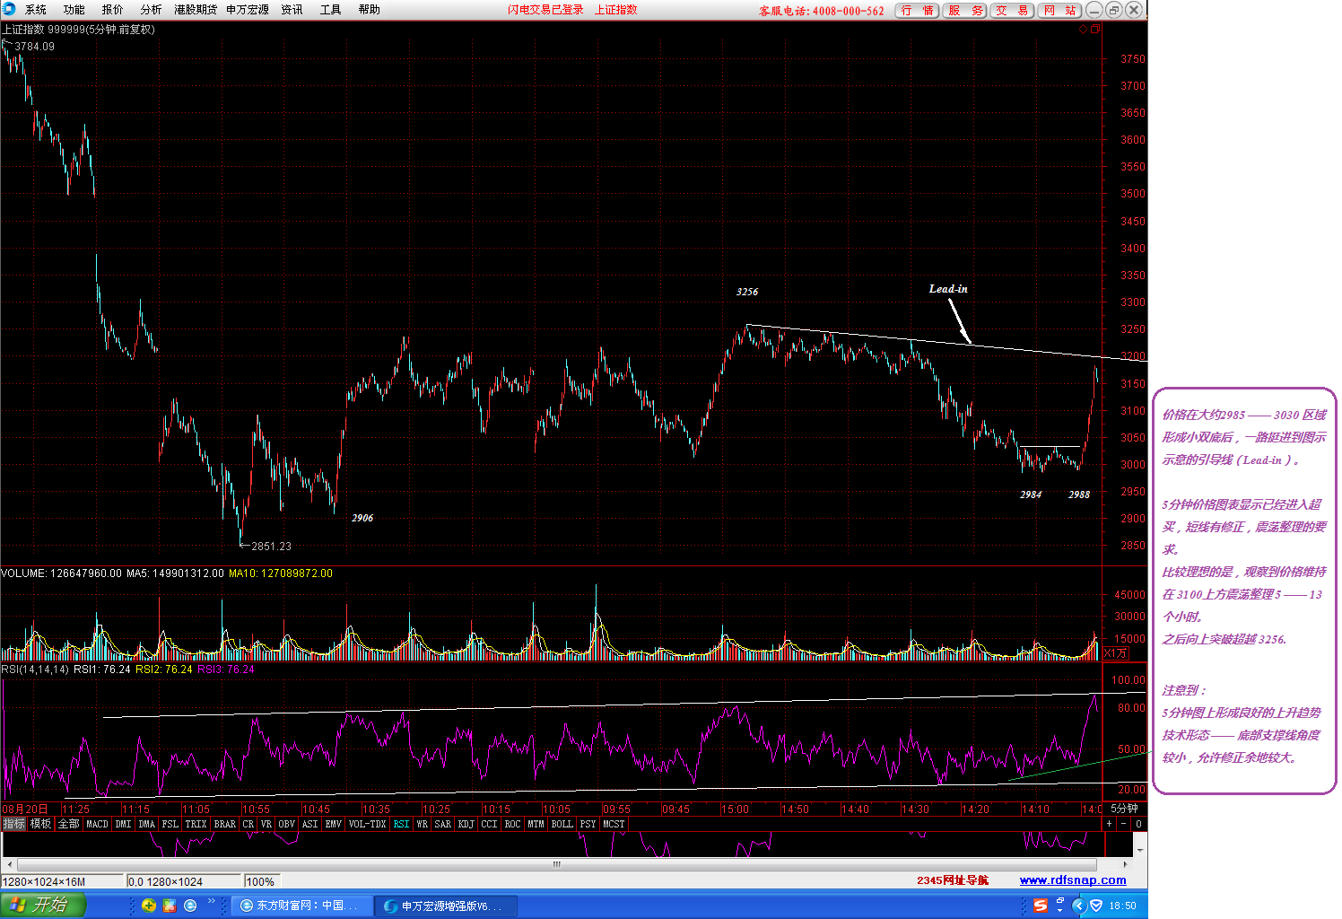Switch to the WR indicator

pos(423,824)
